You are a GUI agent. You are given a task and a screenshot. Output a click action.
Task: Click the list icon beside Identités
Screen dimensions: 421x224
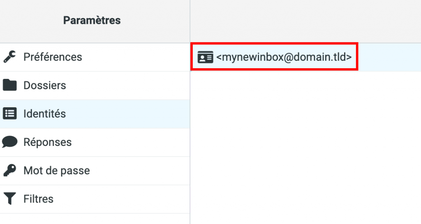9,113
